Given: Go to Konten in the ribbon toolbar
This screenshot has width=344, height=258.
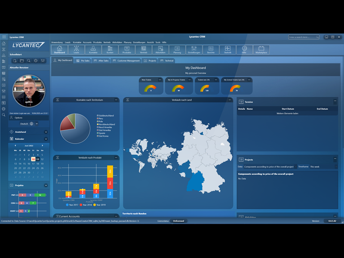Looking at the screenshot, I should pos(110,50).
